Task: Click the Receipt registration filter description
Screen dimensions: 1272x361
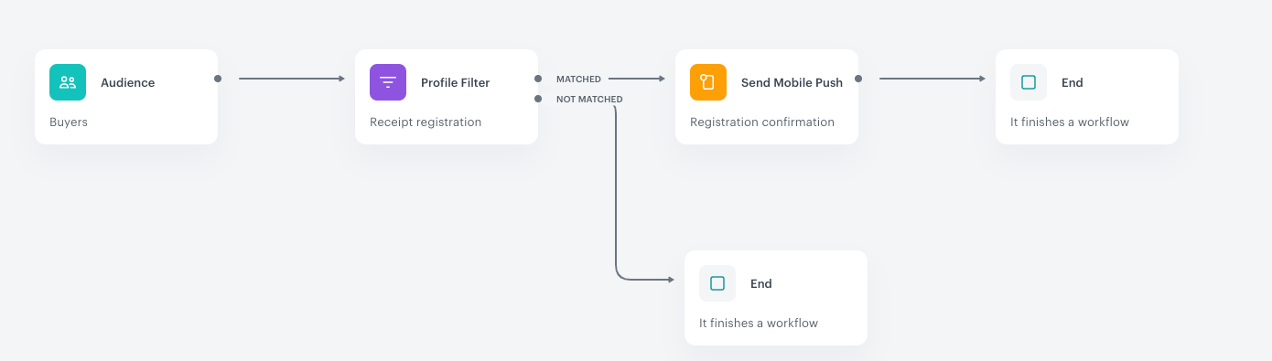Action: pyautogui.click(x=426, y=122)
